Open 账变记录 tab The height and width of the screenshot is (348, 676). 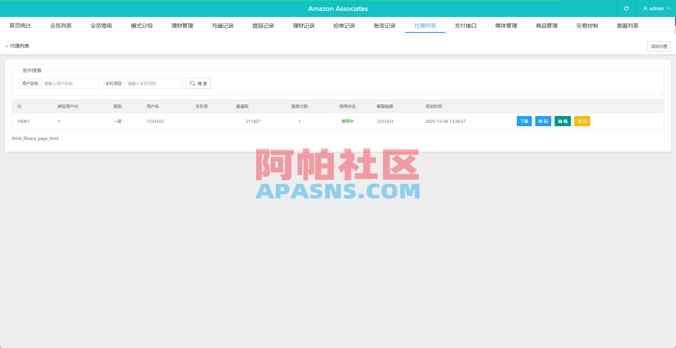point(385,26)
